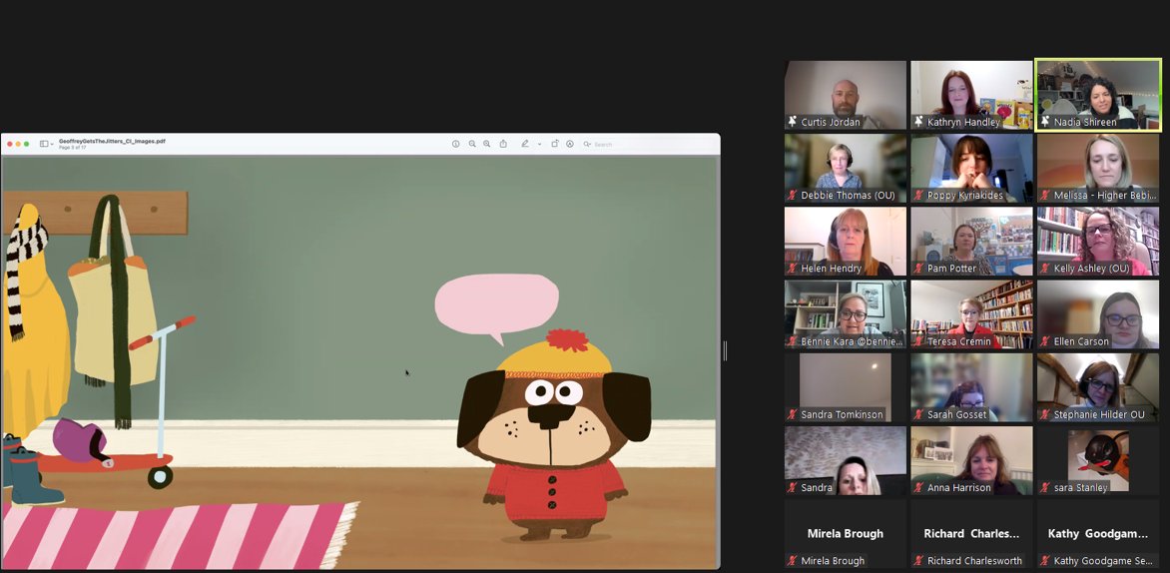Select sara Stanley muted microphone icon

click(1045, 487)
